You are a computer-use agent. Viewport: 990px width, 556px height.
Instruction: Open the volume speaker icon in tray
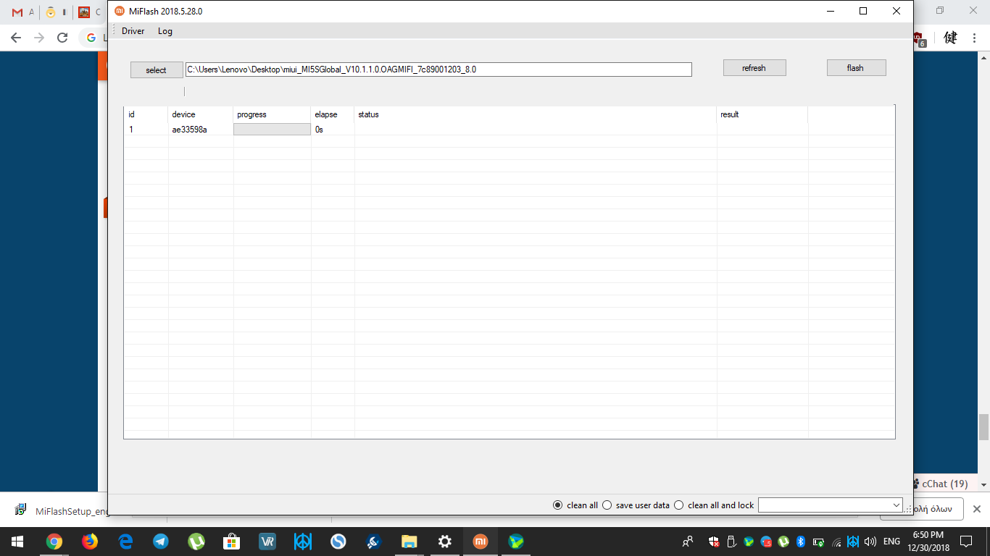tap(870, 541)
